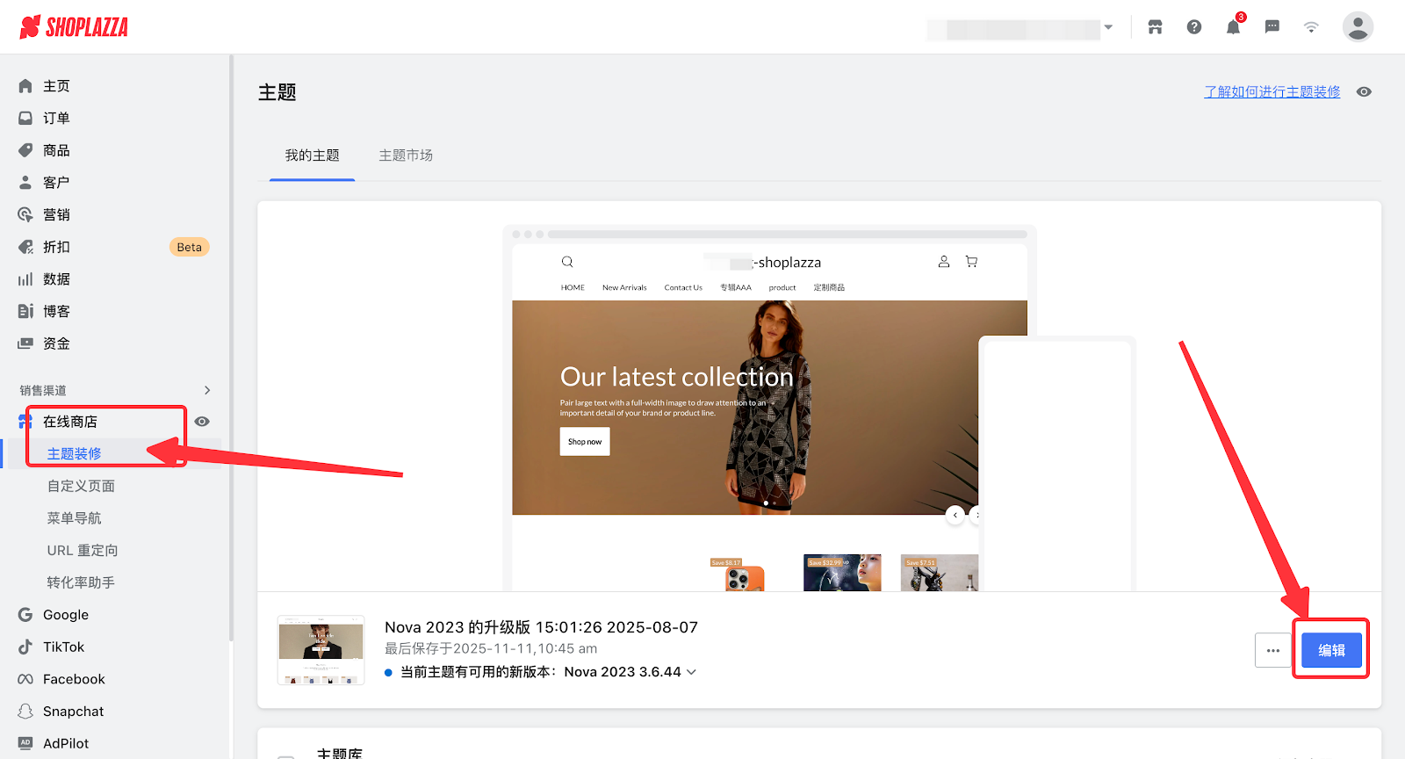Open the 了解如何进行主题装修 link
The image size is (1405, 759).
pos(1272,92)
